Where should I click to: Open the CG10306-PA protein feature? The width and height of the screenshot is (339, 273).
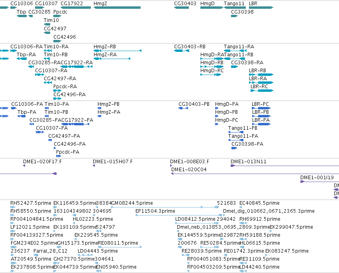pyautogui.click(x=14, y=108)
